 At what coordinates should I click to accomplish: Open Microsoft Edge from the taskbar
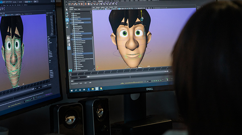[x=89, y=89]
